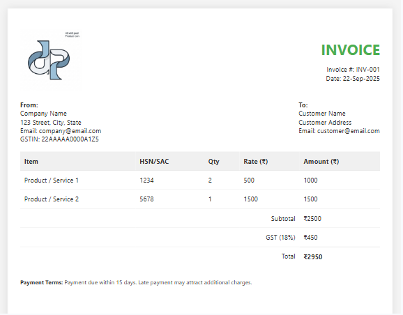
Task: Select 'Company Name' text
Action: [x=43, y=114]
